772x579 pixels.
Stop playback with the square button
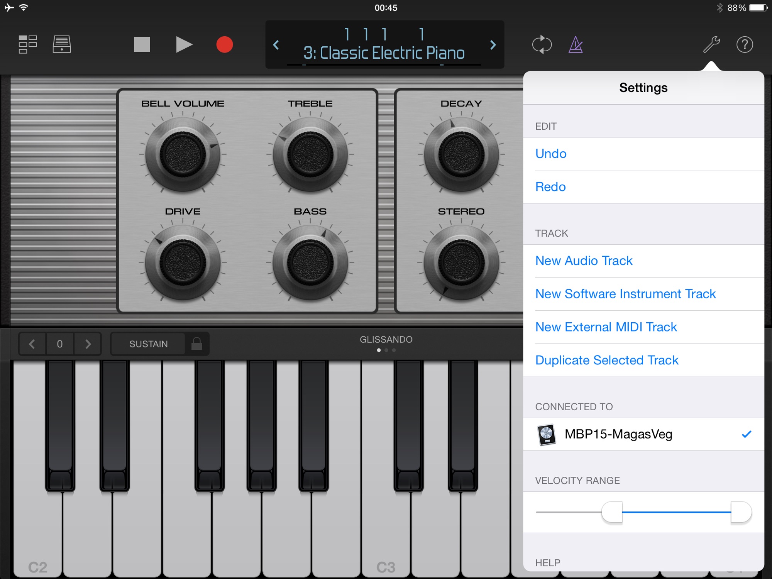[142, 44]
